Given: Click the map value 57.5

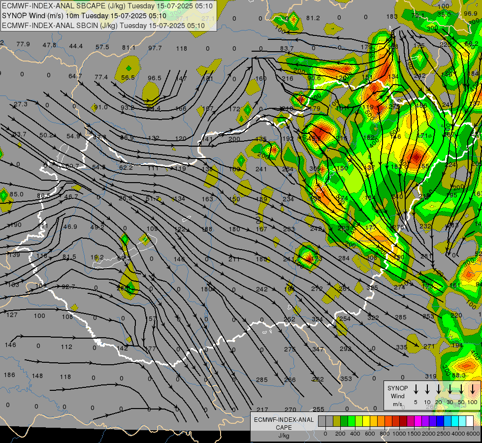Looking at the screenshot, I should tap(102, 47).
